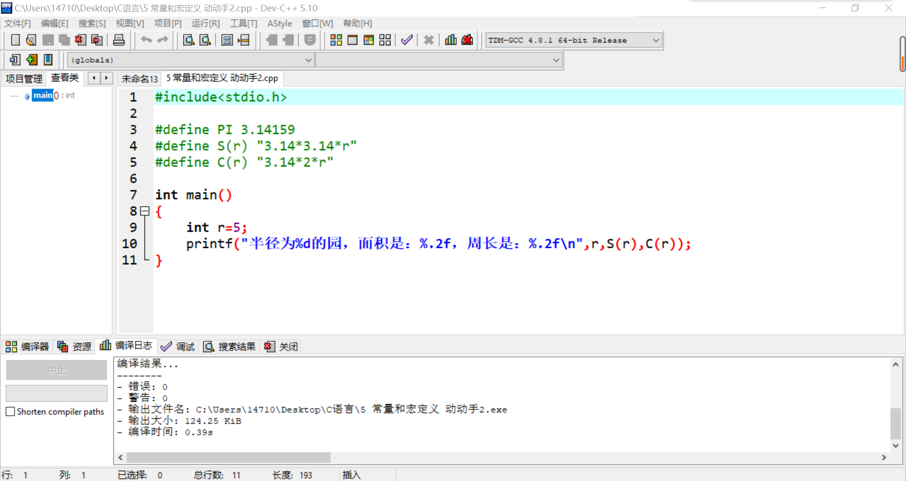Screen dimensions: 906x481
Task: Open the 编译器 bottom tab
Action: [27, 346]
